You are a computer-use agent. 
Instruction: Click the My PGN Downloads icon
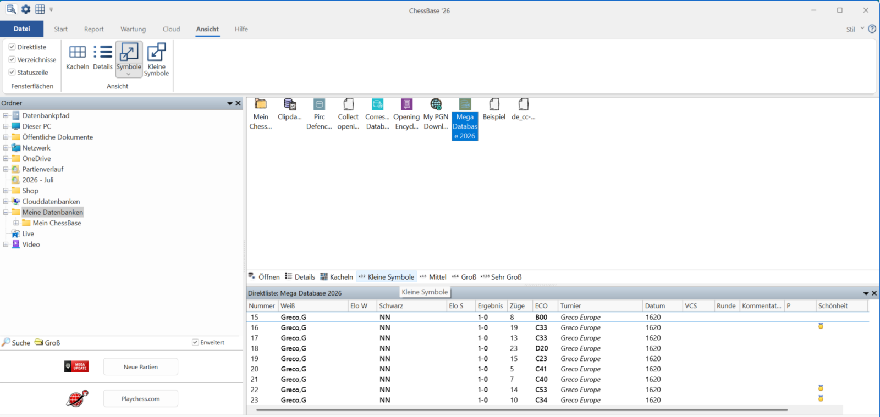pyautogui.click(x=436, y=114)
